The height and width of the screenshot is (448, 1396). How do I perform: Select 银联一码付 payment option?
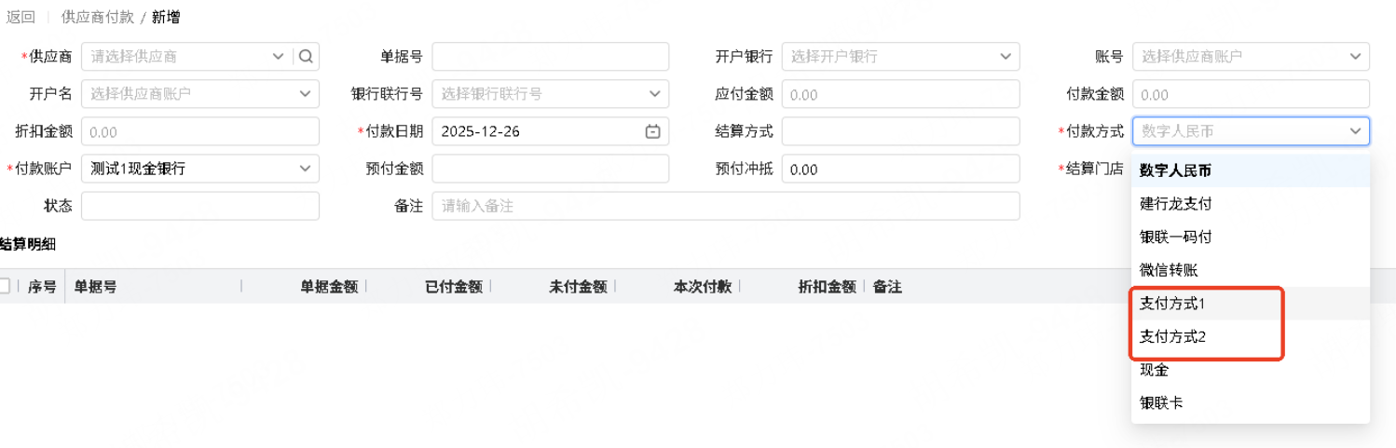1175,237
